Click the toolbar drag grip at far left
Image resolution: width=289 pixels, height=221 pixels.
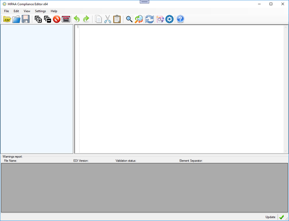coord(2,19)
